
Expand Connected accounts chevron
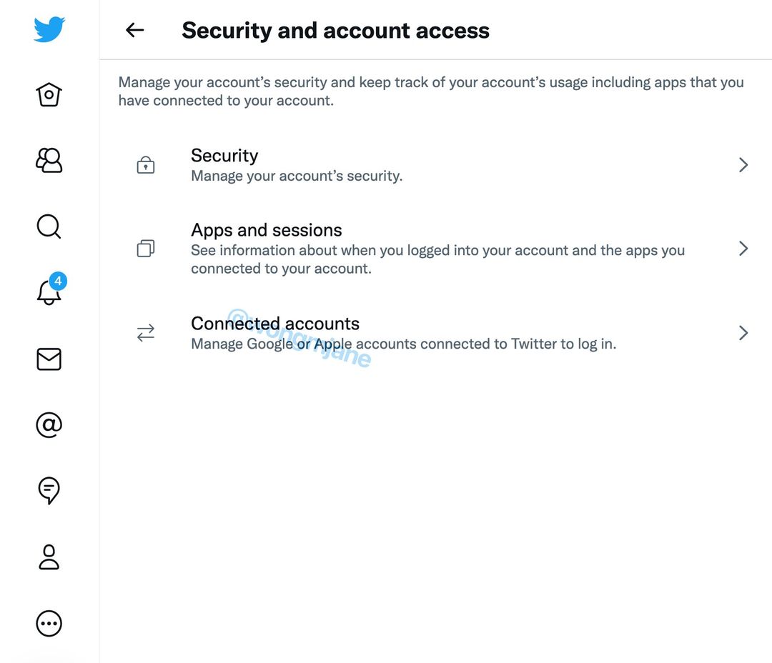[743, 333]
